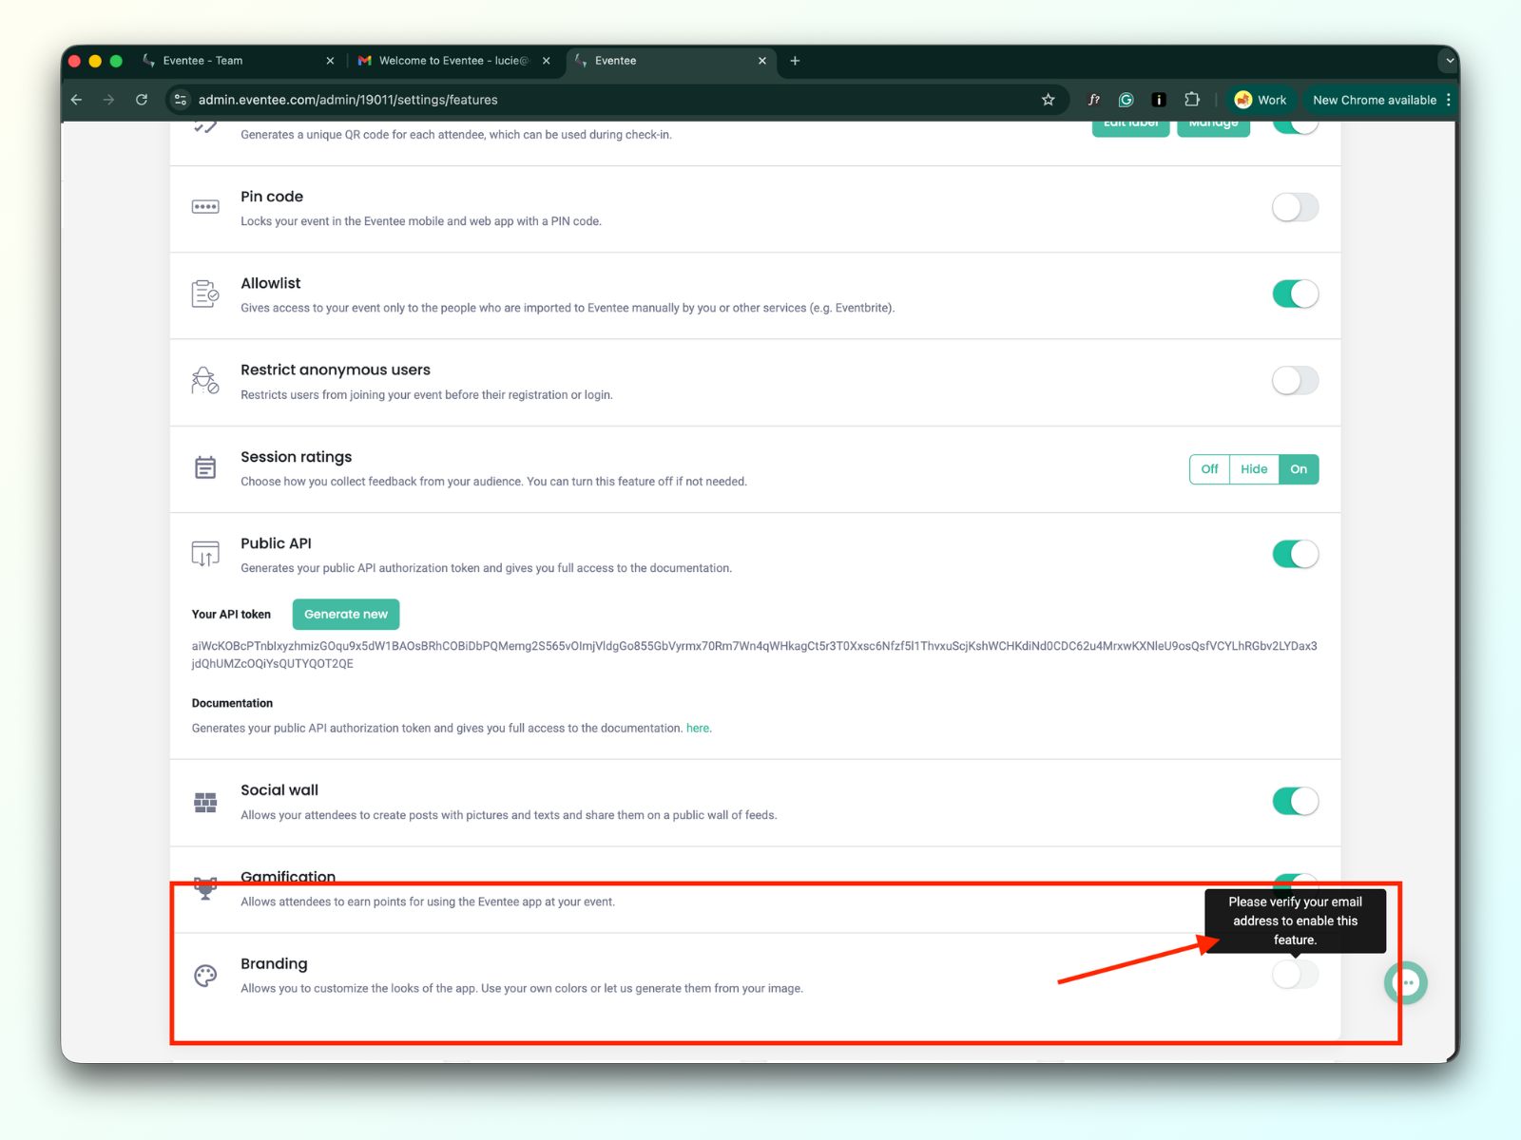Close the 'Welcome to Eventee' Gmail tab
Viewport: 1521px width, 1140px height.
tap(547, 61)
